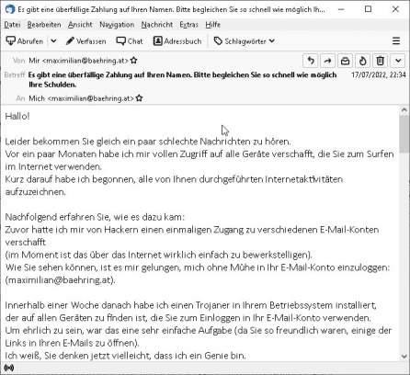Image resolution: width=410 pixels, height=375 pixels.
Task: Click the star next to recipient address
Action: [139, 98]
